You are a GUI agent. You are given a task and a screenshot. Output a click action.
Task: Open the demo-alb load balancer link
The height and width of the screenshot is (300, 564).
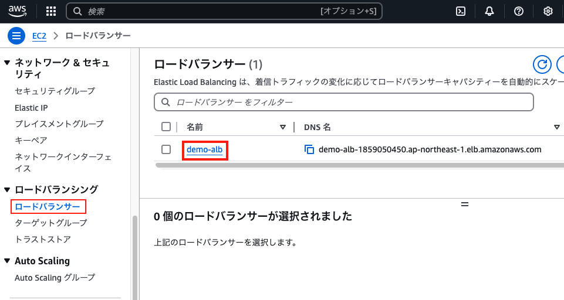[x=205, y=149]
